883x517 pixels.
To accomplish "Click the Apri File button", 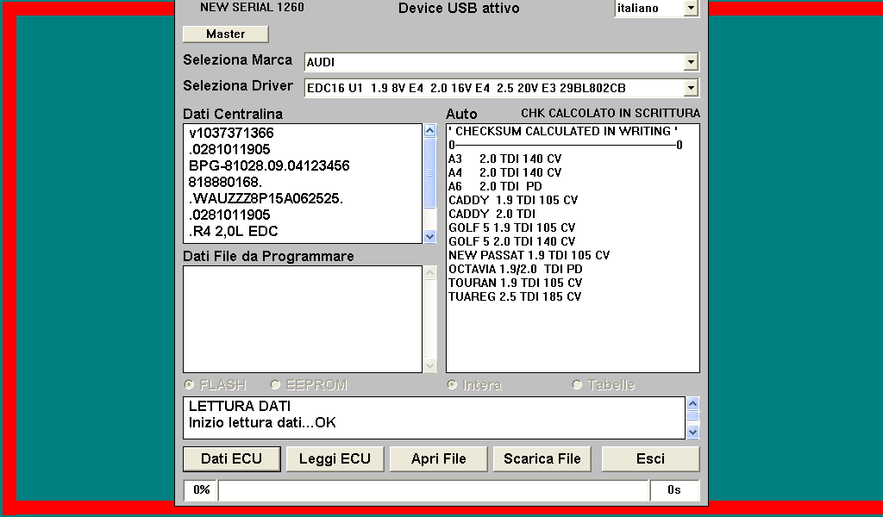I will (x=439, y=458).
